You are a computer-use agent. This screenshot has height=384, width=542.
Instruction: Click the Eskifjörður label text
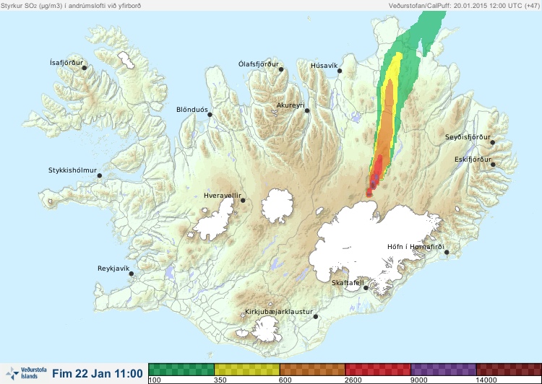pyautogui.click(x=473, y=160)
